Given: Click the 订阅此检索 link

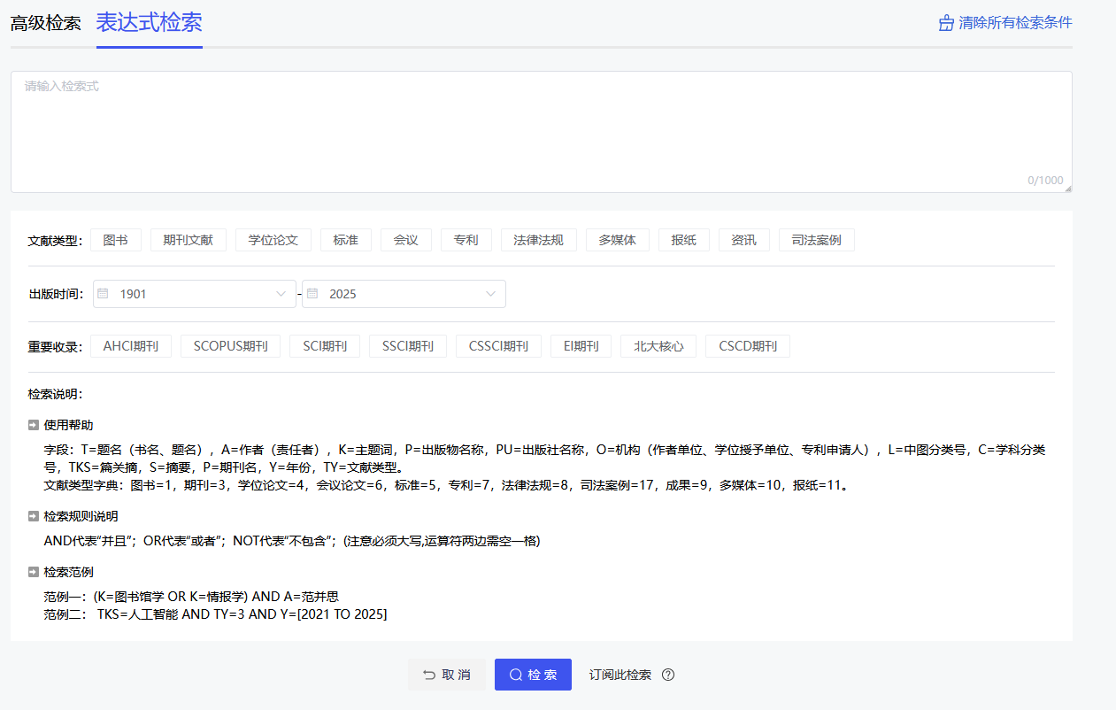Looking at the screenshot, I should coord(620,674).
